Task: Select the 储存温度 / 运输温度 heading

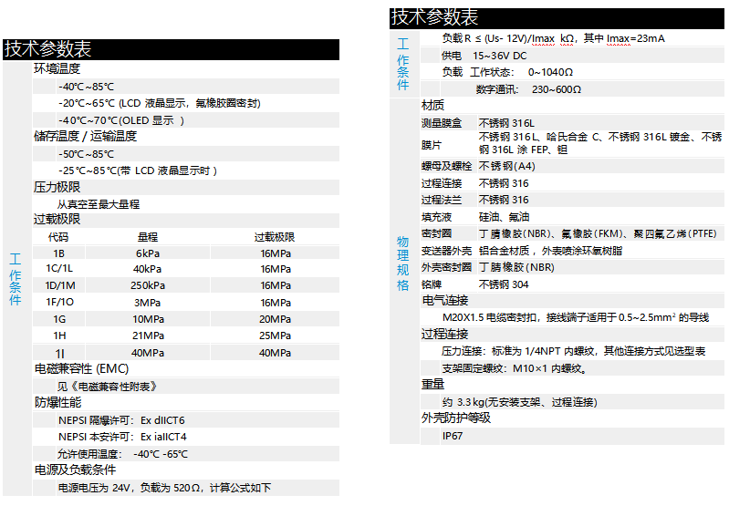Action: pyautogui.click(x=85, y=136)
